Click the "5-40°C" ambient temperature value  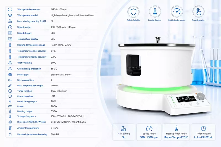[54, 128]
